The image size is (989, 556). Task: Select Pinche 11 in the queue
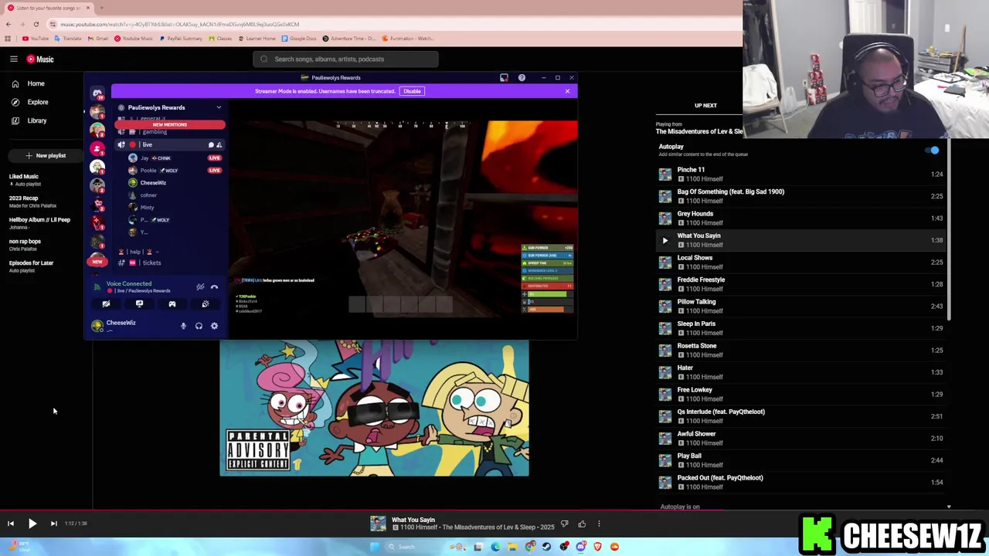(800, 174)
